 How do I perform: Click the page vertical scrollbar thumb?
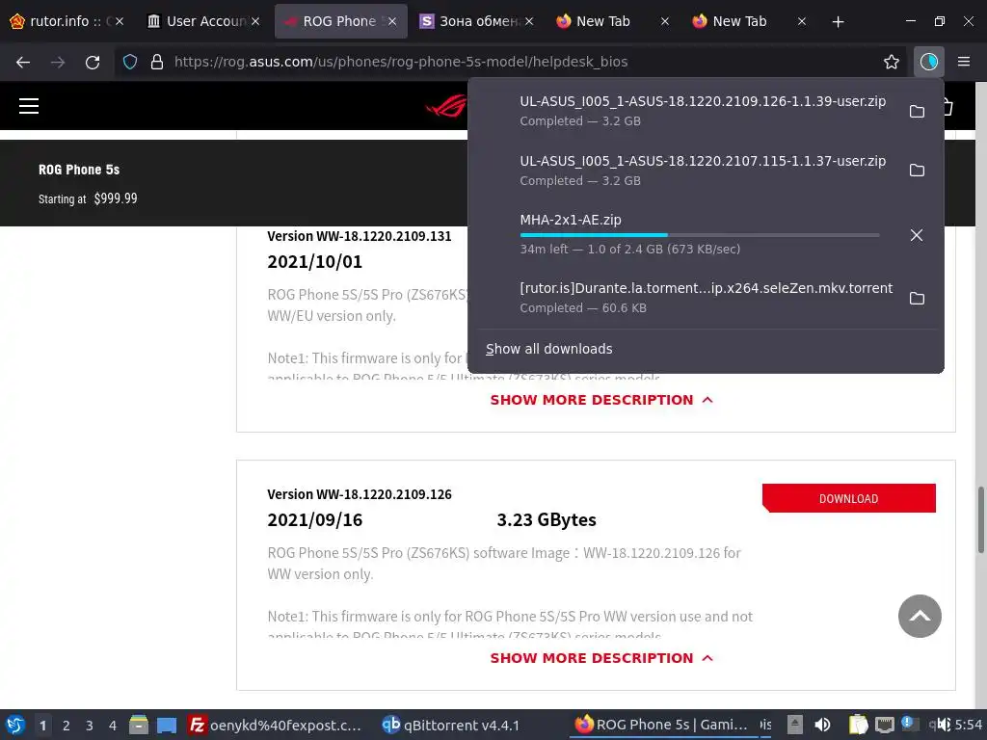(x=980, y=519)
